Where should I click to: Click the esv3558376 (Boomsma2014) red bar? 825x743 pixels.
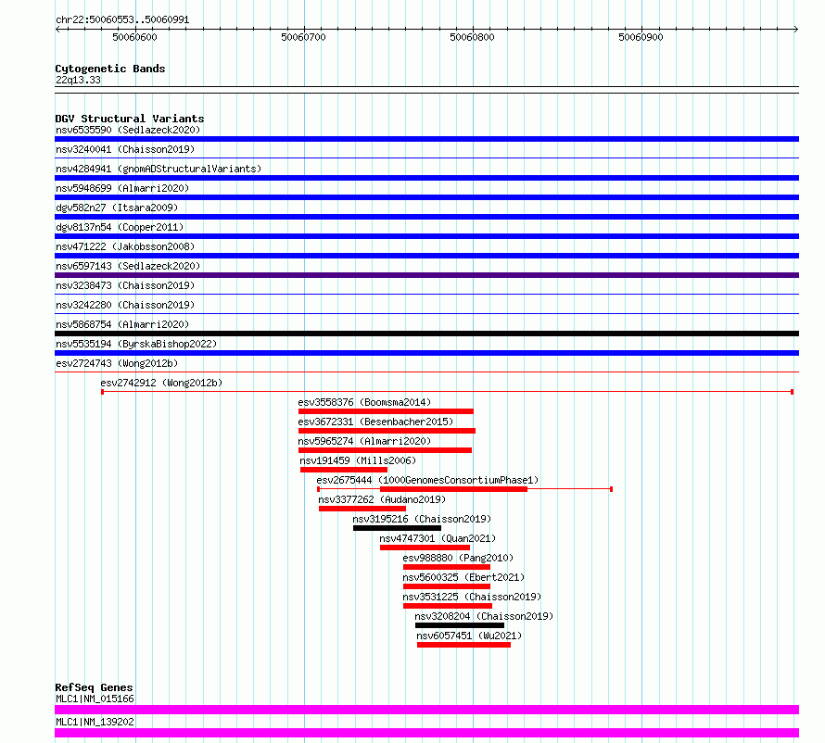click(386, 411)
